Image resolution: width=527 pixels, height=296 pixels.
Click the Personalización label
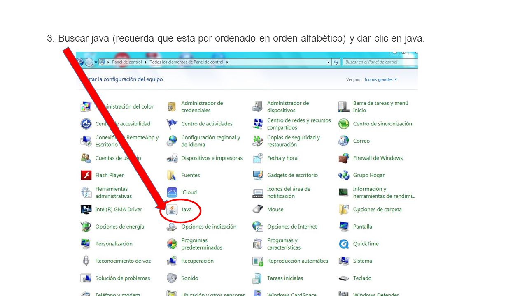[x=114, y=244]
